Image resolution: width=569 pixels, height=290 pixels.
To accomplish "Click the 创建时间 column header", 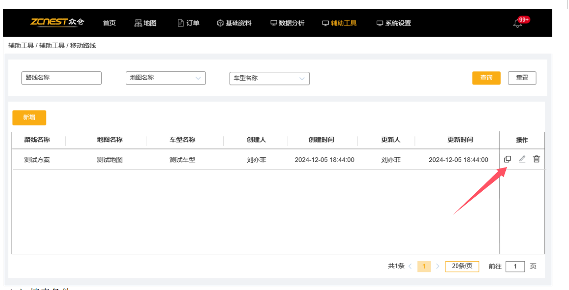I will point(321,140).
